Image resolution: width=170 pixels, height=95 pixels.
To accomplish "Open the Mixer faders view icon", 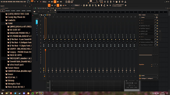I will pyautogui.click(x=93, y=5).
